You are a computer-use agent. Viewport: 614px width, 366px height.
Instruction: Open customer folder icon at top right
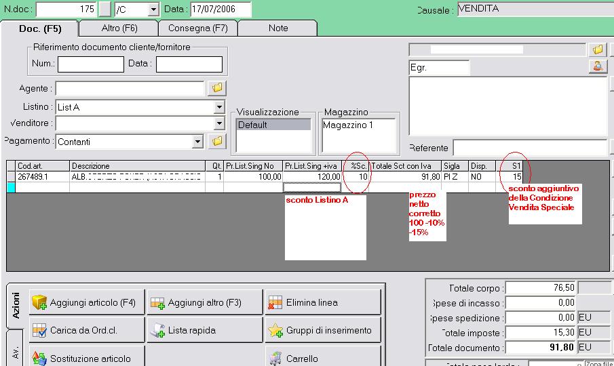point(598,49)
